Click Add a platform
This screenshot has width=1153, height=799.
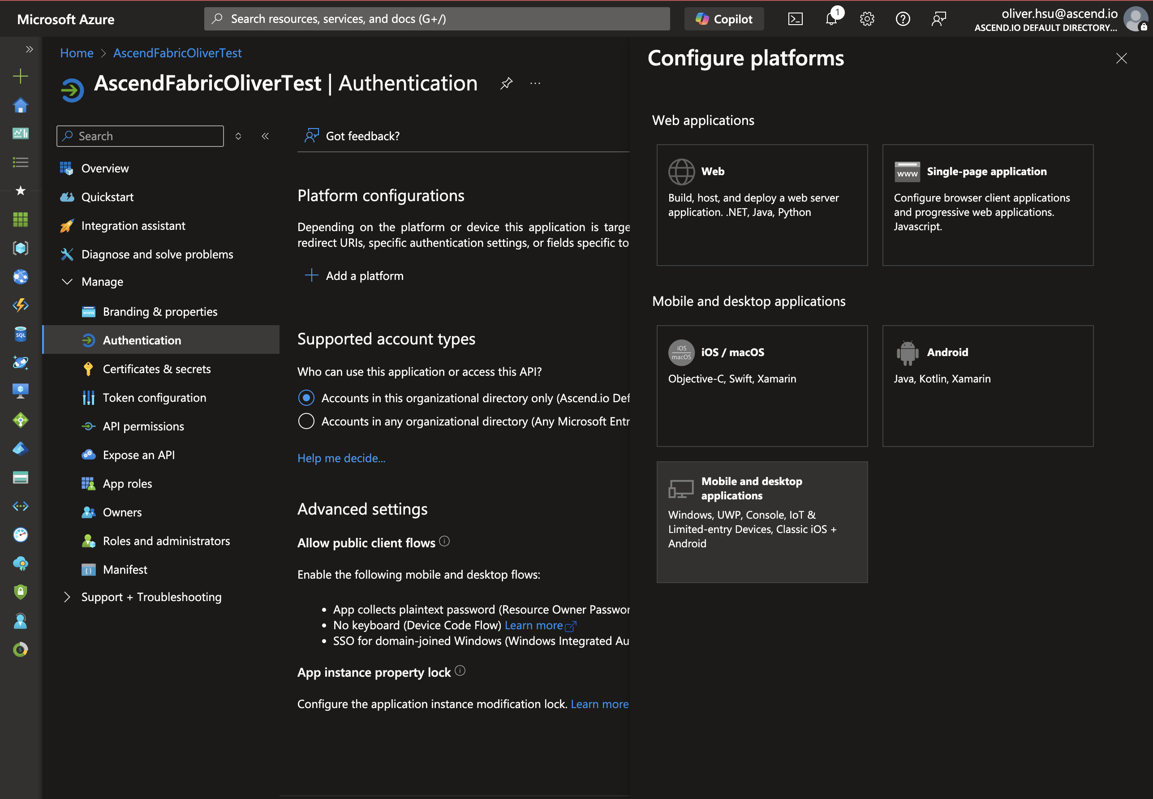[x=354, y=276]
